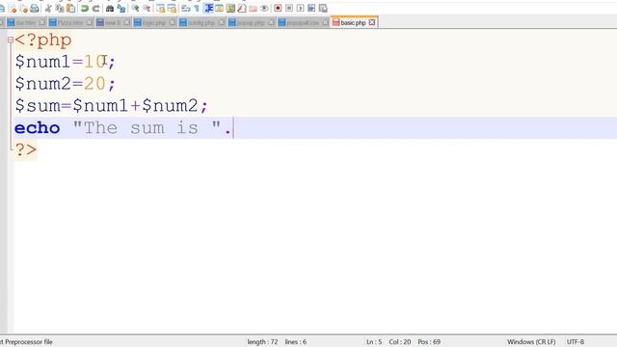Image resolution: width=617 pixels, height=347 pixels.
Task: Close the login.php tab
Action: coord(173,23)
